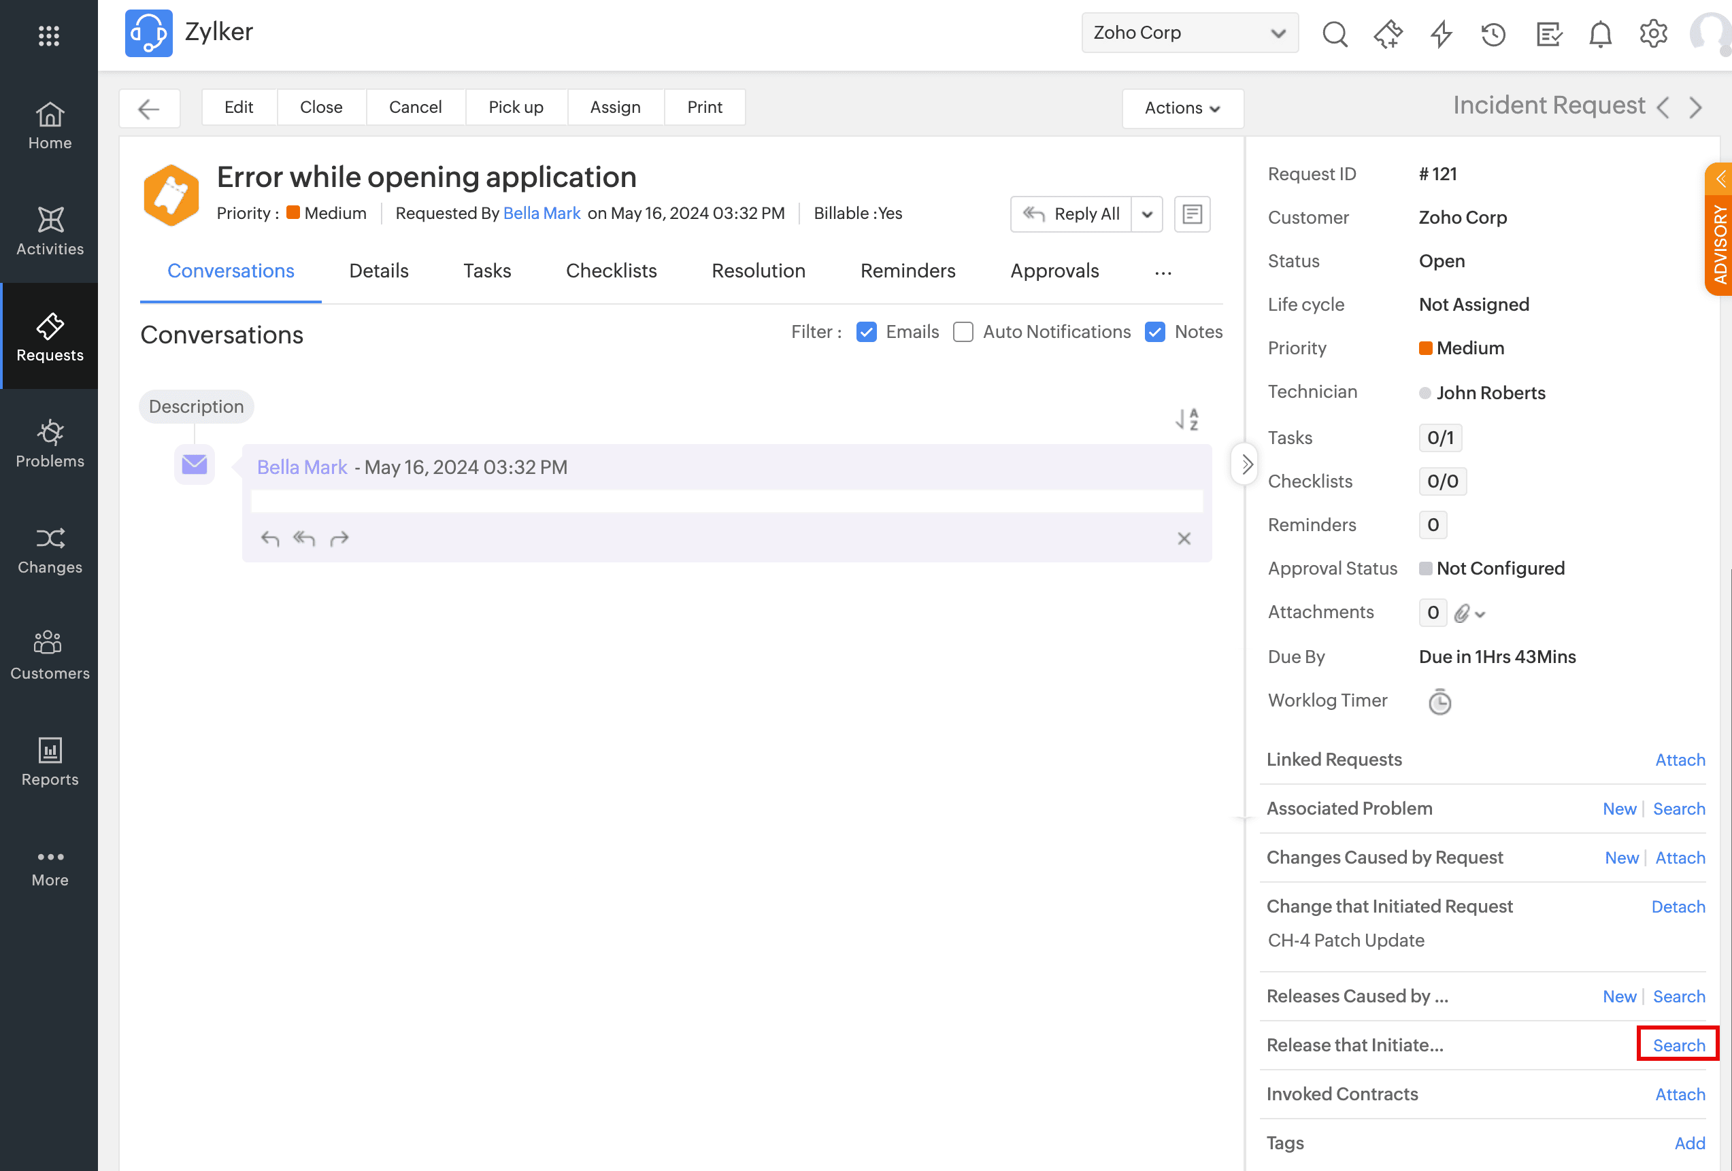Click the Worklog Timer stopwatch icon
The image size is (1732, 1171).
coord(1439,701)
